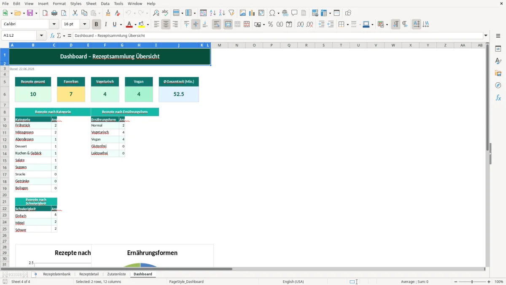Image resolution: width=506 pixels, height=285 pixels.
Task: Insert comment icon
Action: click(294, 13)
